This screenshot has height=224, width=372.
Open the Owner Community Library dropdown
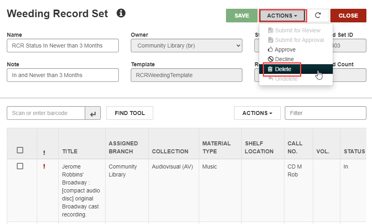coord(186,46)
